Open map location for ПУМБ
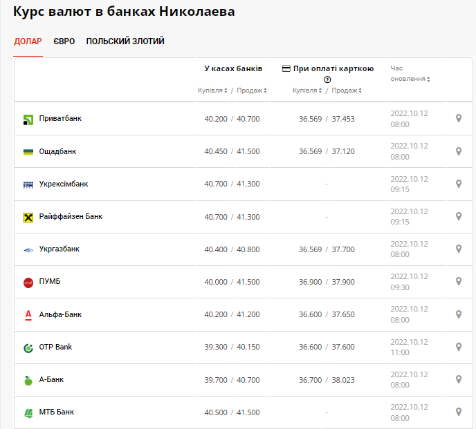Viewport: 476px width, 429px height. point(459,281)
